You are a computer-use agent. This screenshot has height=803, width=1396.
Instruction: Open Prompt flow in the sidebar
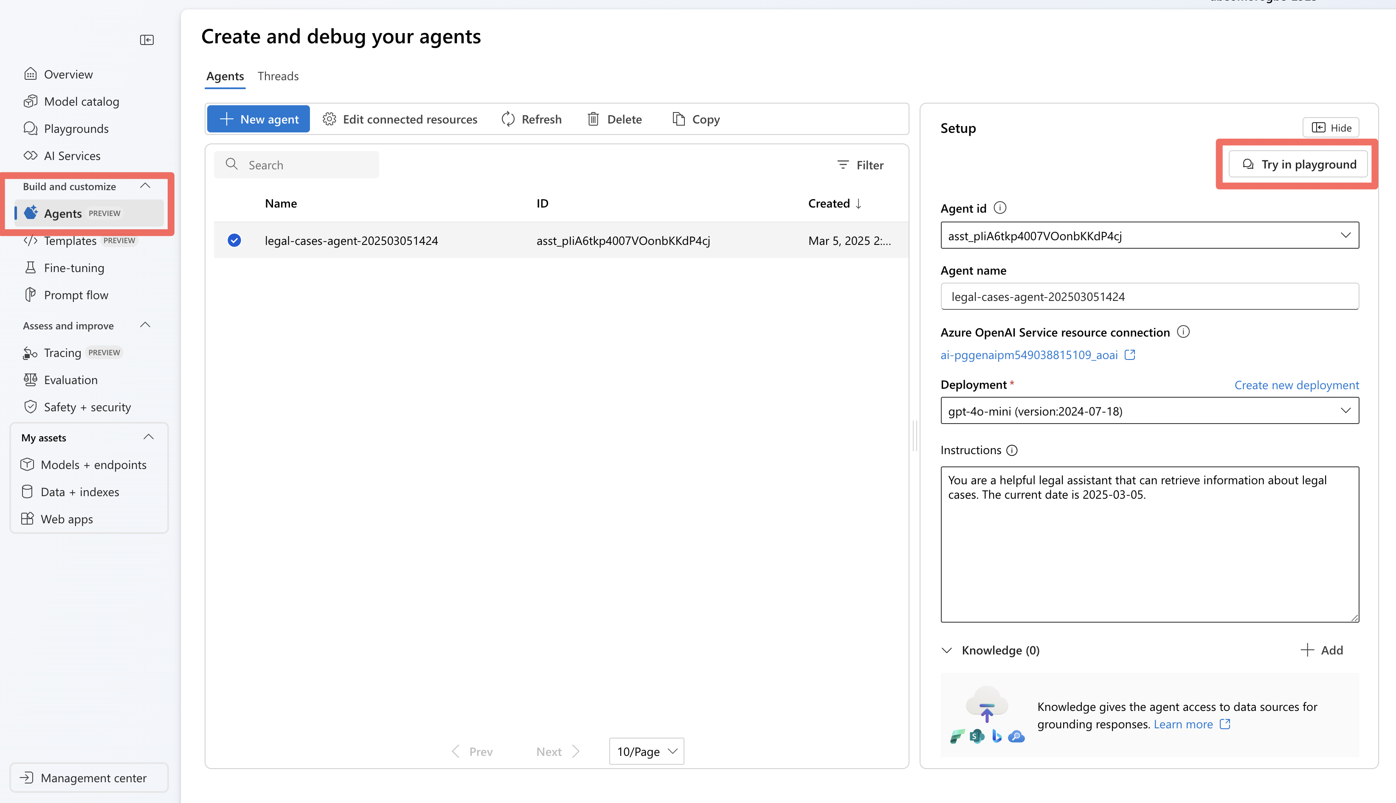(x=76, y=295)
